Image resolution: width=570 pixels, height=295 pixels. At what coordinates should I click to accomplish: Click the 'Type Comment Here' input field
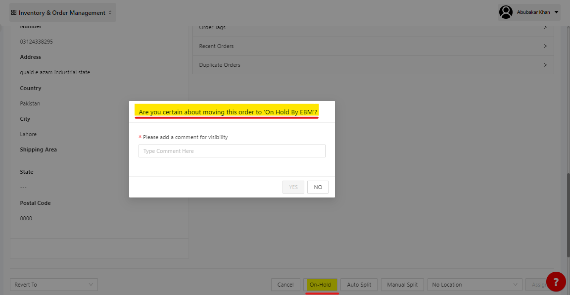click(232, 151)
